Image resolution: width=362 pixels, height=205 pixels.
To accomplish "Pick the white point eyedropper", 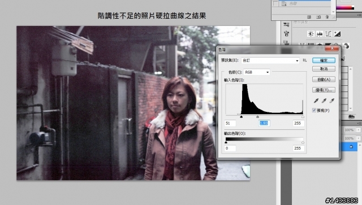I will (x=332, y=101).
